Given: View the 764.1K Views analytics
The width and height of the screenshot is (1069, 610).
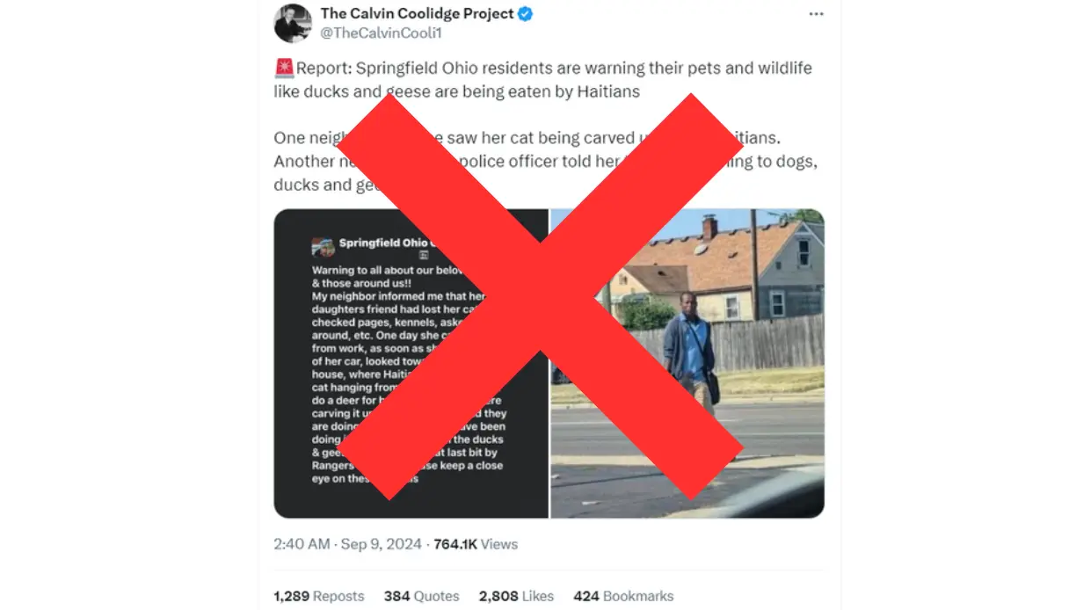Looking at the screenshot, I should 476,544.
